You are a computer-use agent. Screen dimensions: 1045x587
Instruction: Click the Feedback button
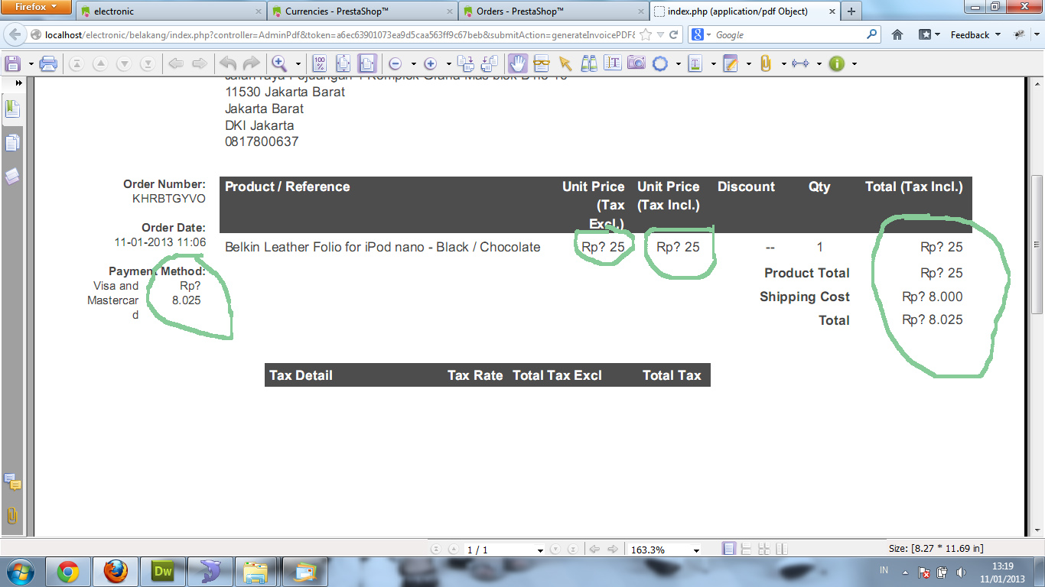pyautogui.click(x=975, y=34)
